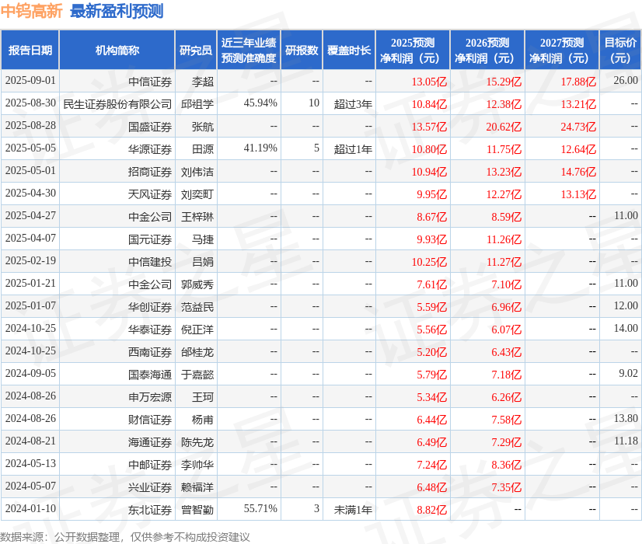Viewport: 642px width, 544px height.
Task: Click analyst name 王梓琳
Action: pos(197,217)
